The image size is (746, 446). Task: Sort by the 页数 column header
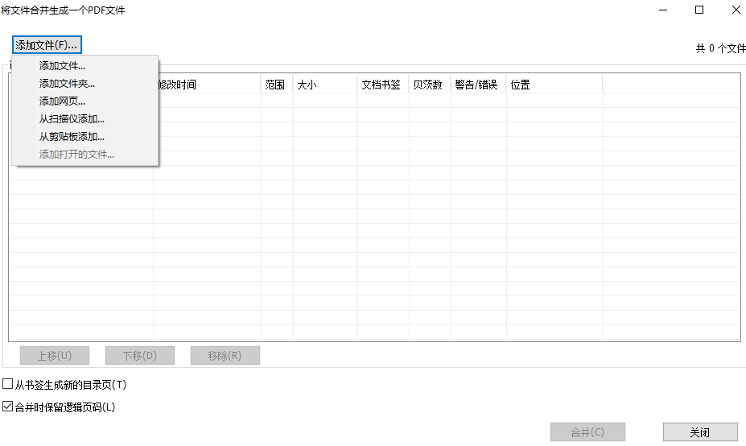pos(428,85)
